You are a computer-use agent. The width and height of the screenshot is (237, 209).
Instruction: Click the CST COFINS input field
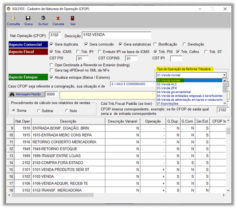[131, 58]
